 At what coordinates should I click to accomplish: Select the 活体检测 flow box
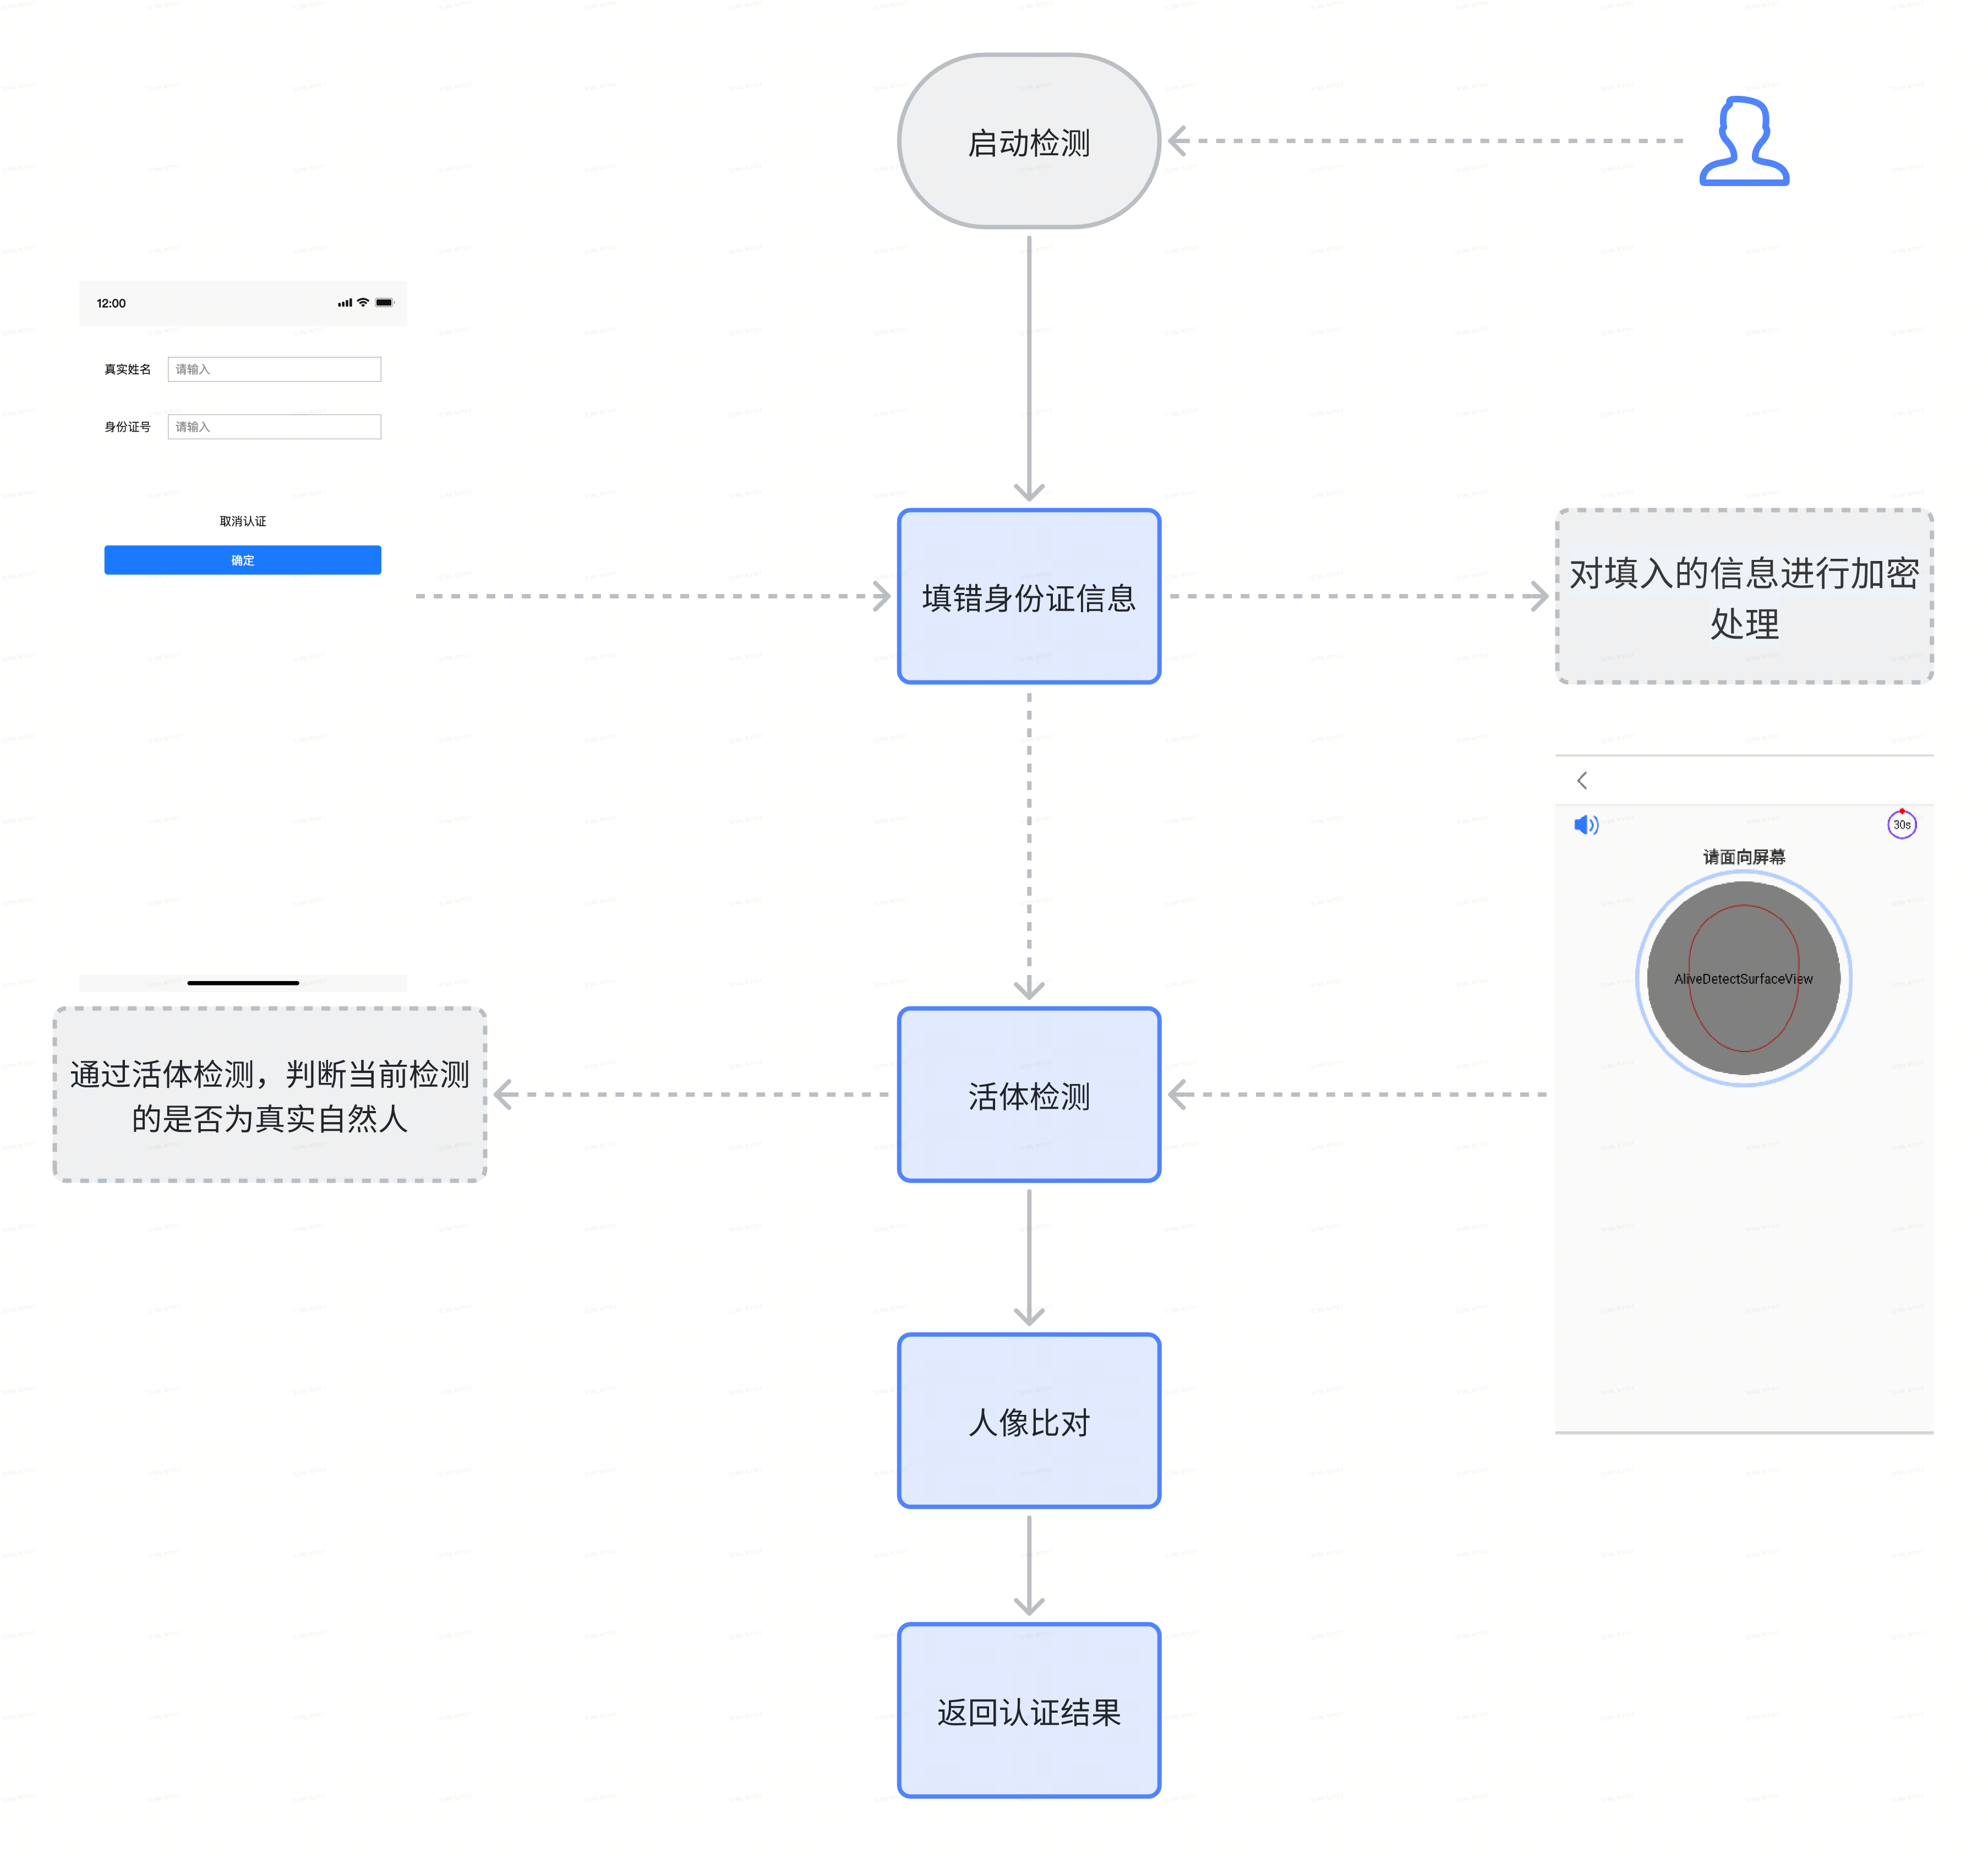pos(1028,1095)
